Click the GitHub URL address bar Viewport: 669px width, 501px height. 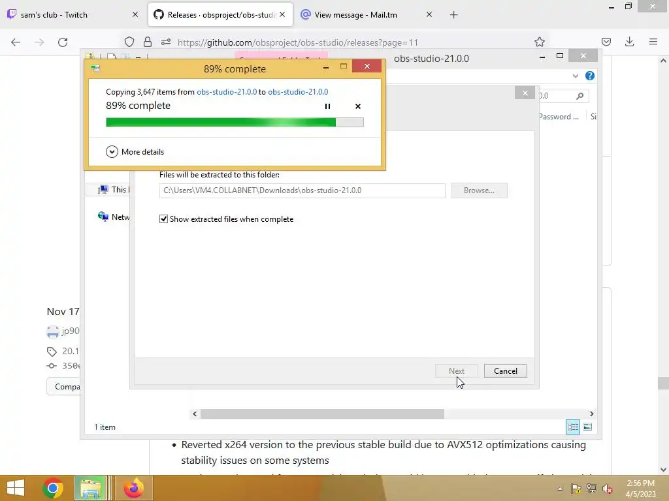297,42
